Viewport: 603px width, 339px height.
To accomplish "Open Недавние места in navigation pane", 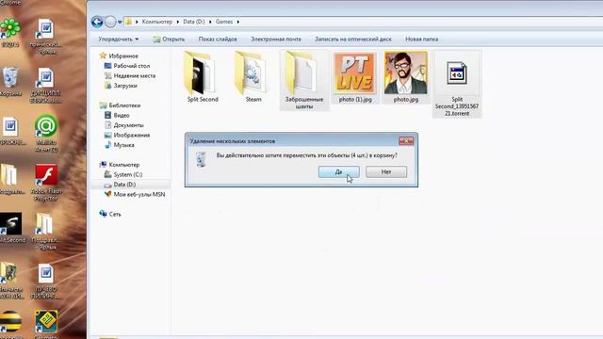I will coord(130,75).
